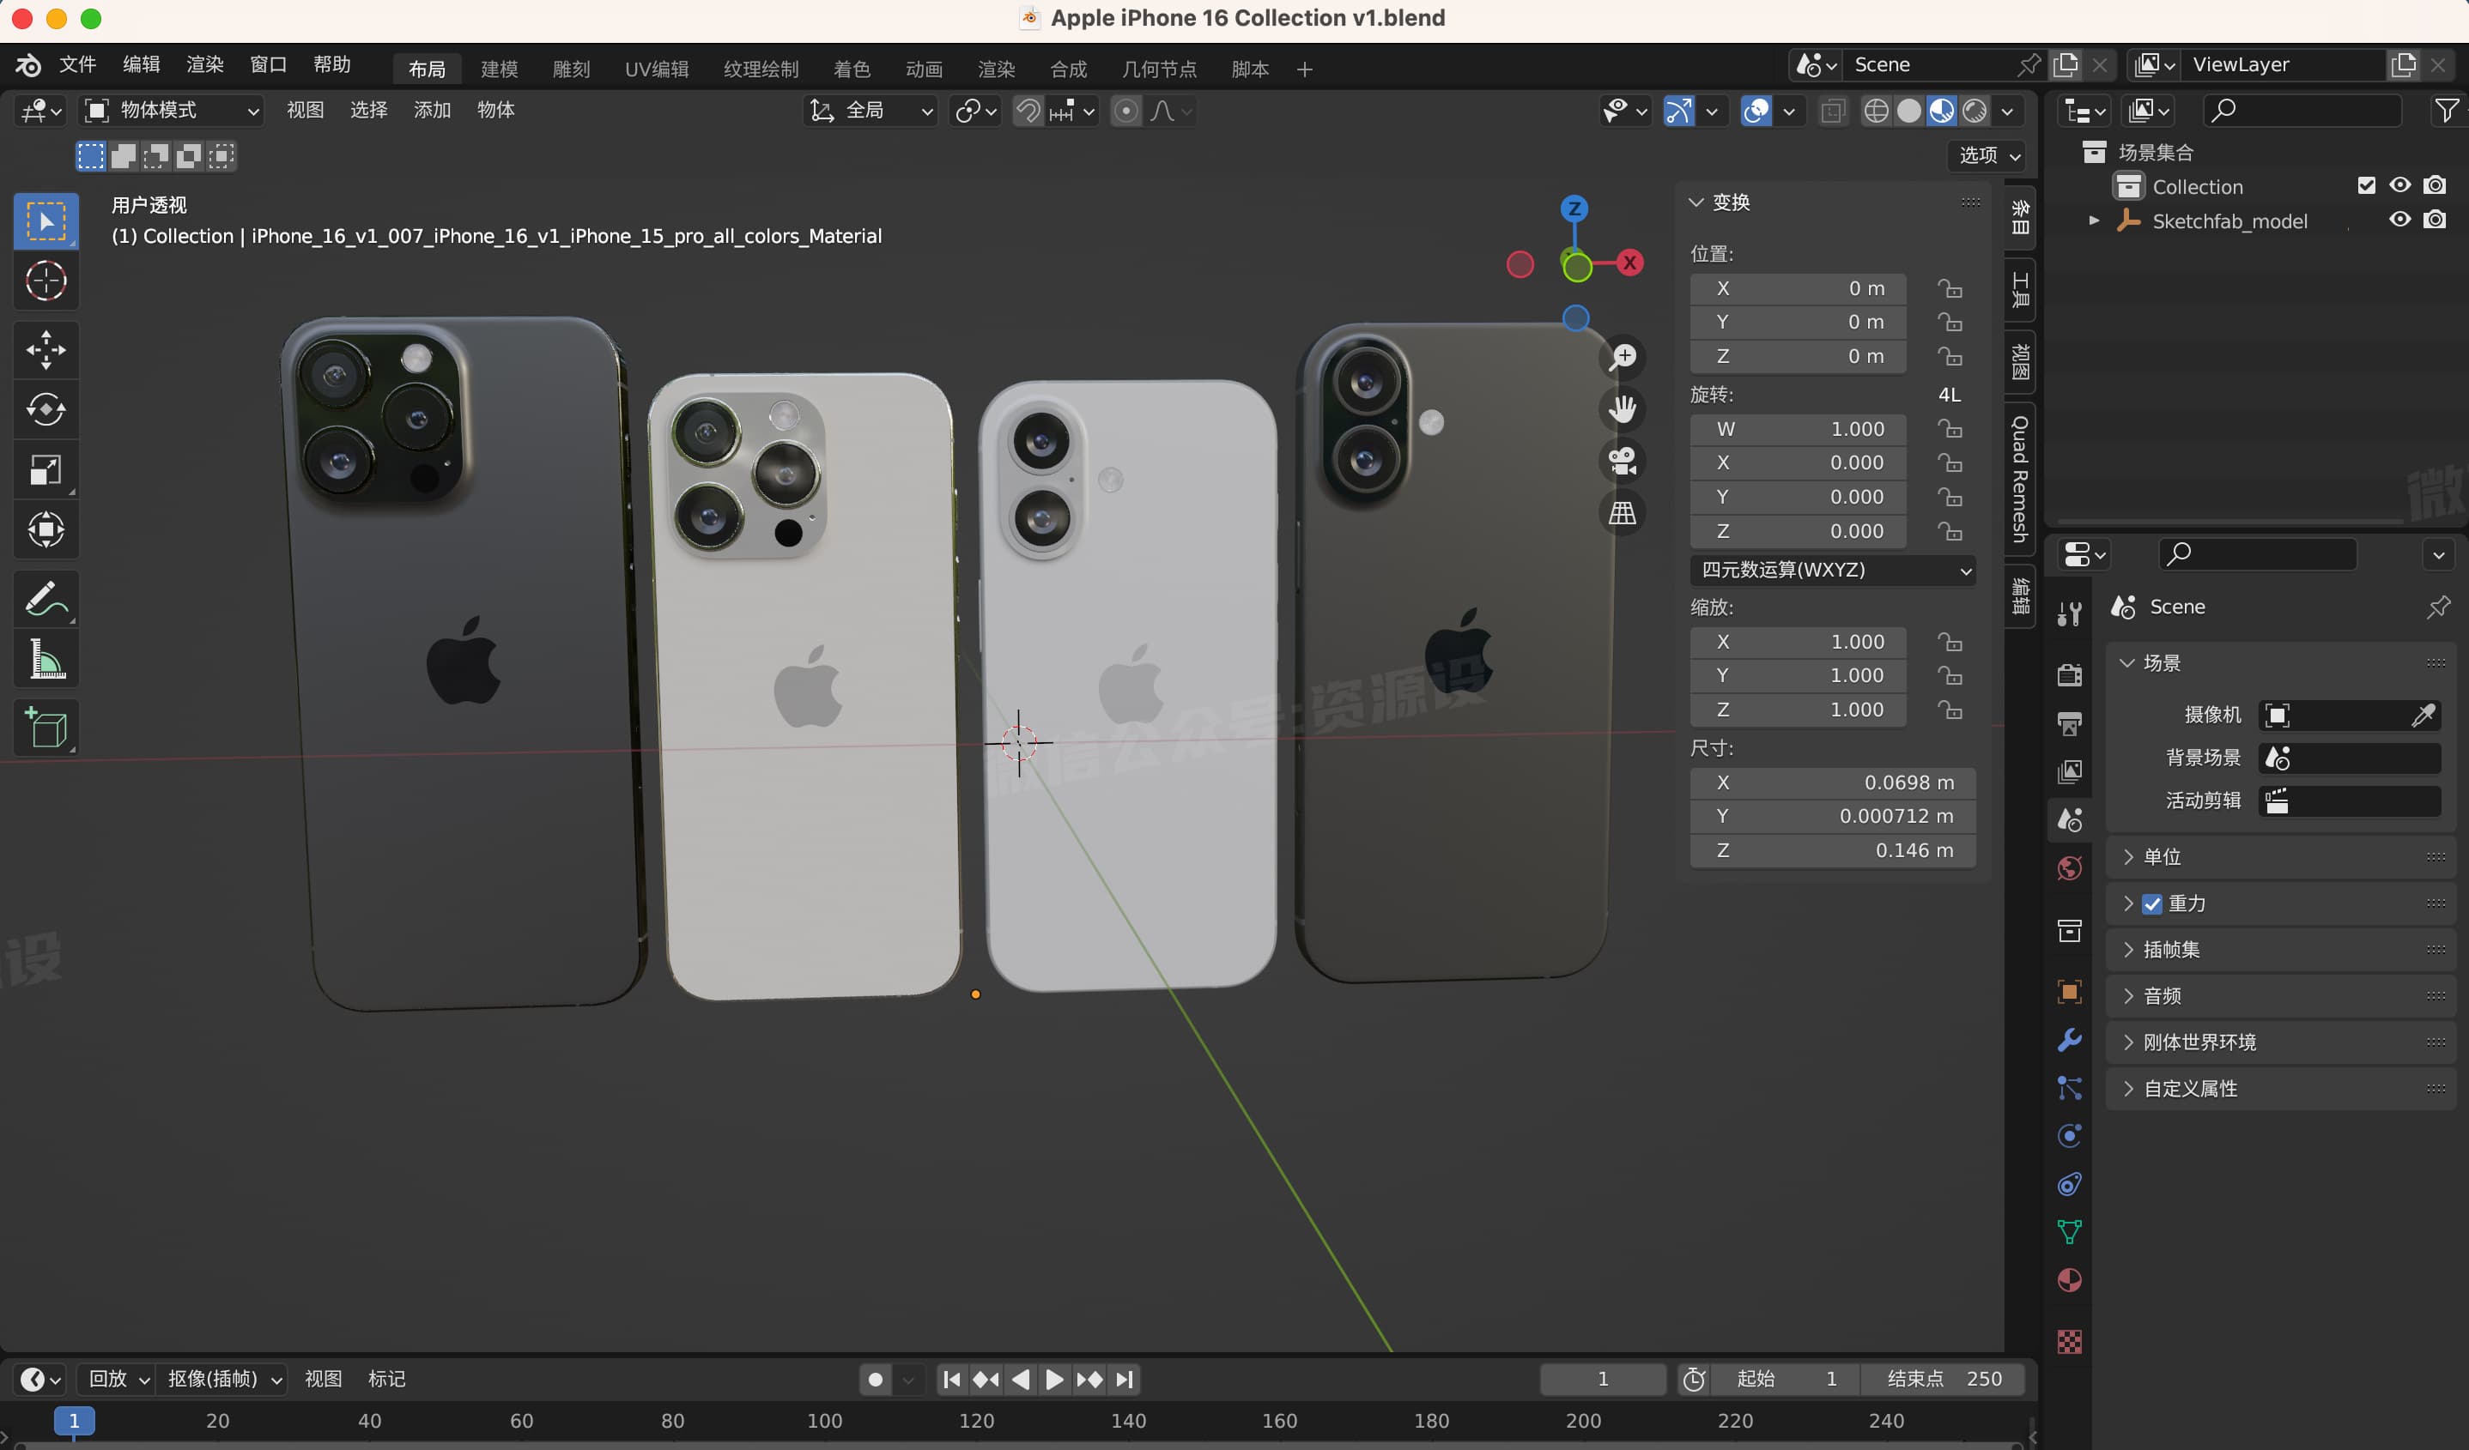Click the Blender logo menu

point(27,64)
